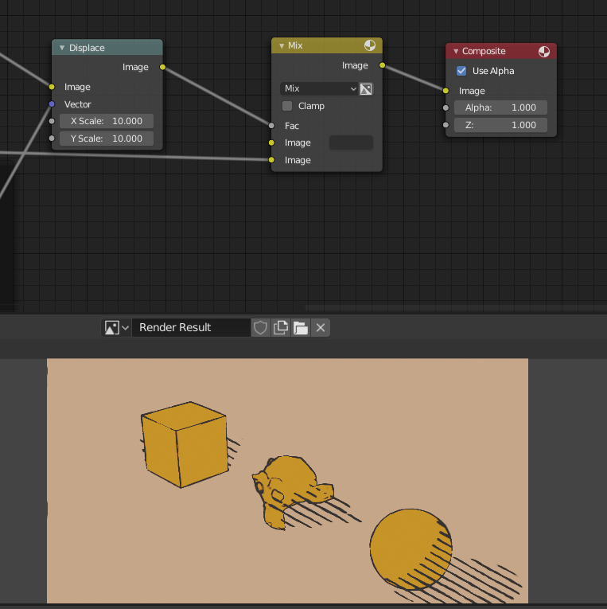Unlink the Render Result image
The width and height of the screenshot is (607, 609).
coord(321,328)
